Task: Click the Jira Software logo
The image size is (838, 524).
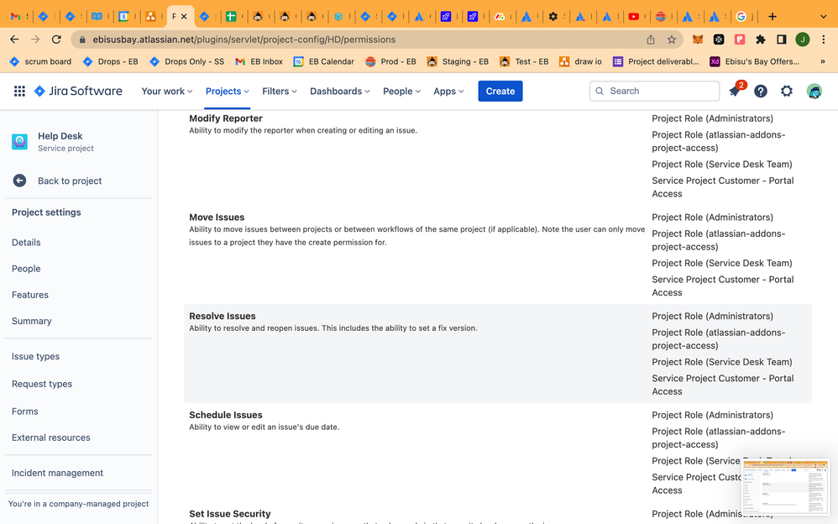Action: [78, 91]
